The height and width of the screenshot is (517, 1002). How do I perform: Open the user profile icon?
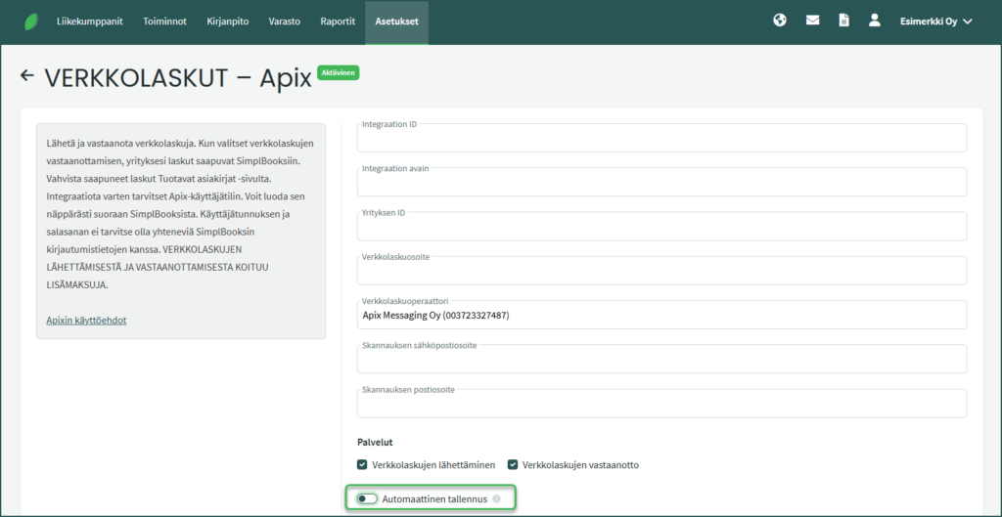pos(875,21)
